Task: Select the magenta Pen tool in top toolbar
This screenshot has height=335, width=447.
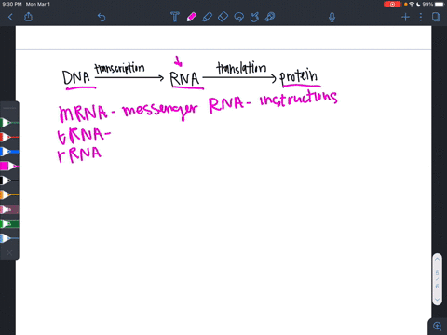Action: [191, 17]
